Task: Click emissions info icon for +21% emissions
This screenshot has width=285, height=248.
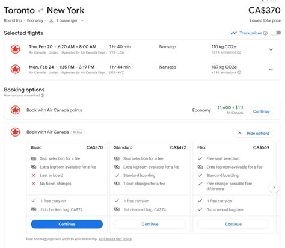Action: pos(239,52)
